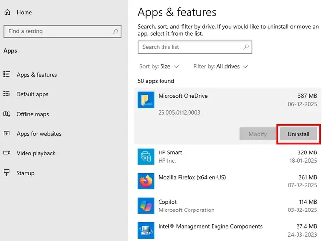Click Microsoft Corporation publisher text
The image size is (324, 241).
coord(186,210)
